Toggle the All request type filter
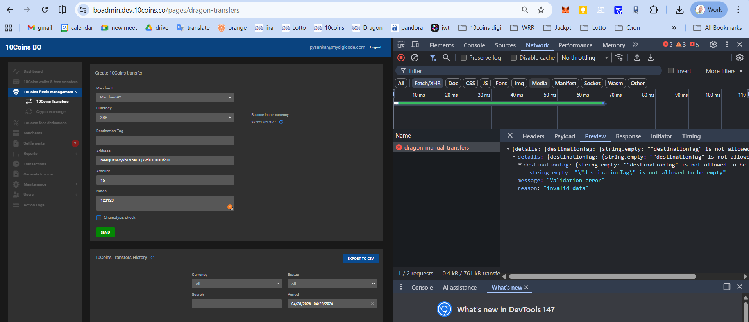Screen dimensions: 749x322 coord(401,83)
